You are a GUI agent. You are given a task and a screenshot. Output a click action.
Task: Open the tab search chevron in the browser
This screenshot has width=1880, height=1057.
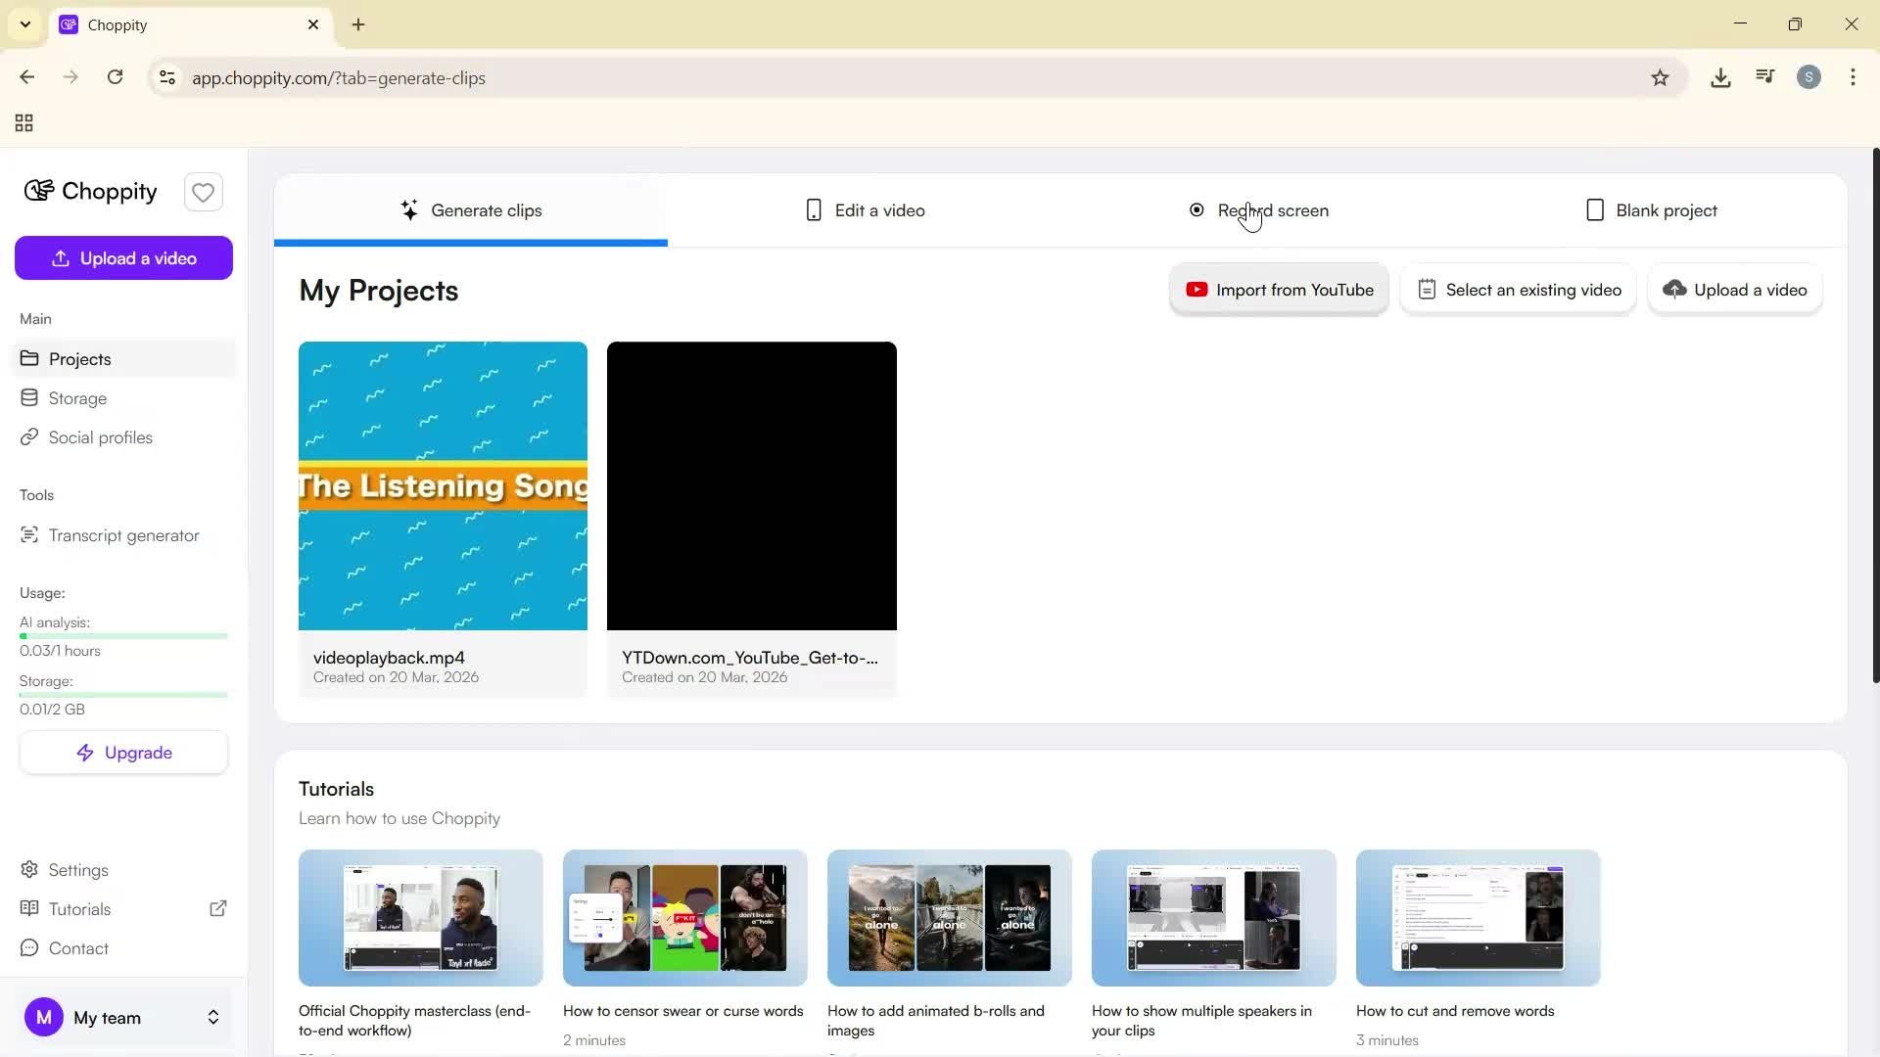(x=24, y=24)
